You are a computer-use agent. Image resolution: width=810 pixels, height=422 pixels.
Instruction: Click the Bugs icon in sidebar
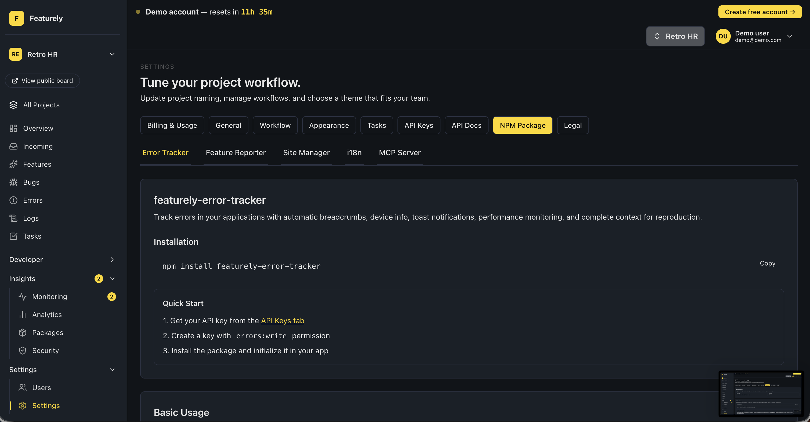click(13, 182)
